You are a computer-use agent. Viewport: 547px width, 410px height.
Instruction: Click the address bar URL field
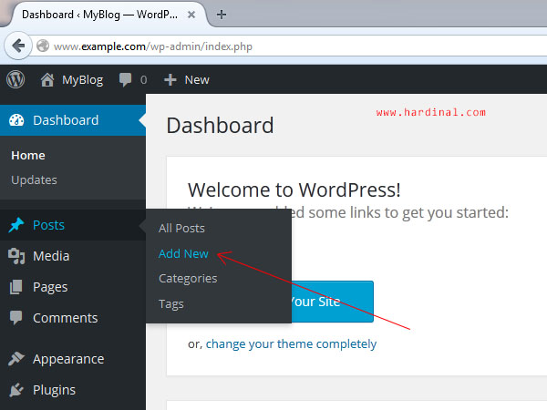click(290, 46)
